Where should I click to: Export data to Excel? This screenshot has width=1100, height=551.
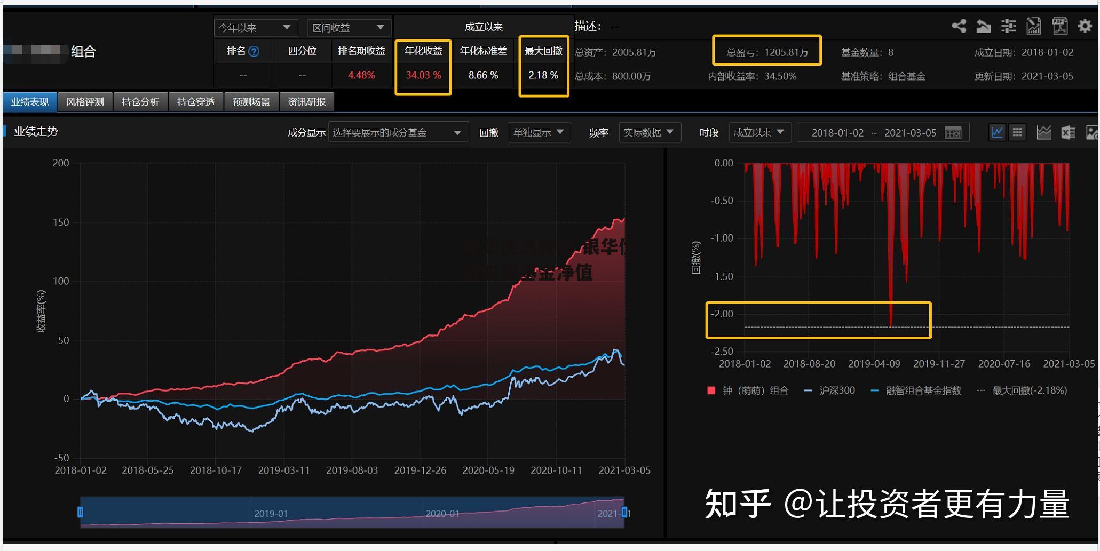pyautogui.click(x=1068, y=132)
